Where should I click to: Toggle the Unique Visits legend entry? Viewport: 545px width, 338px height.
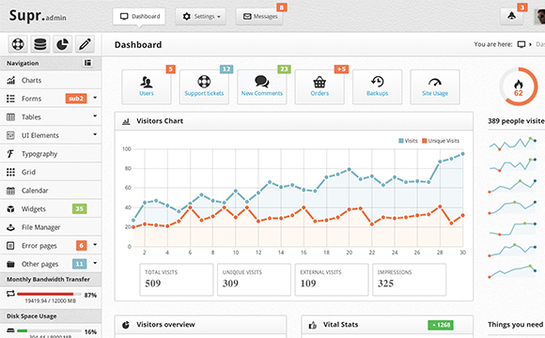click(441, 141)
